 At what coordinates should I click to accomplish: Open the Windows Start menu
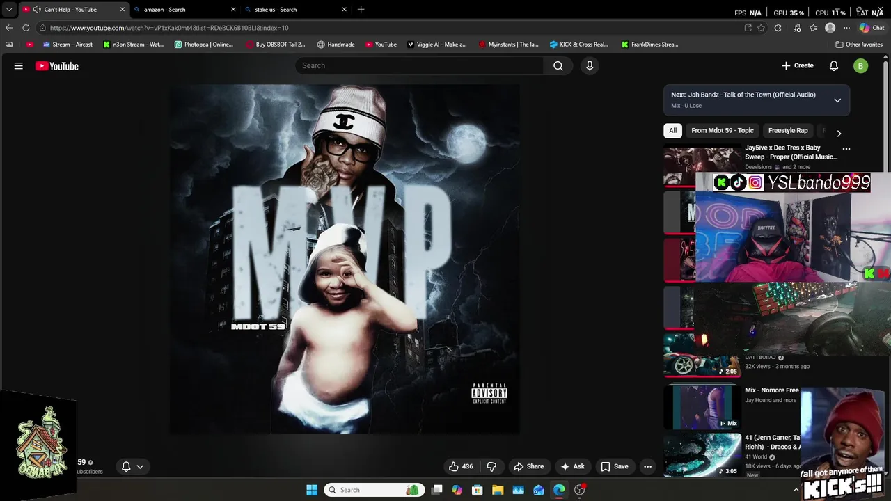coord(312,490)
